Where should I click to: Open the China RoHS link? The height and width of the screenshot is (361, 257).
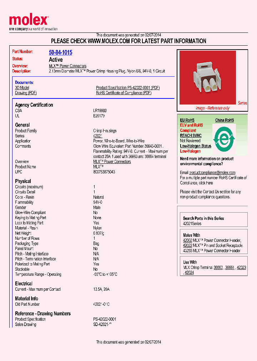coord(225,120)
